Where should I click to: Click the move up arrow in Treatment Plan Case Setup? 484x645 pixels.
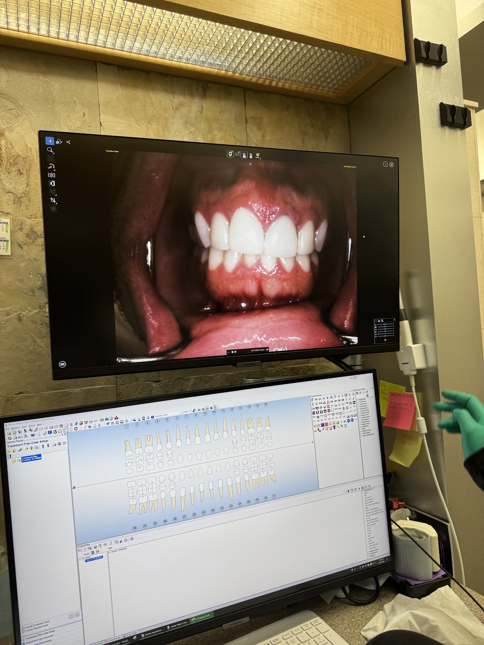point(43,446)
